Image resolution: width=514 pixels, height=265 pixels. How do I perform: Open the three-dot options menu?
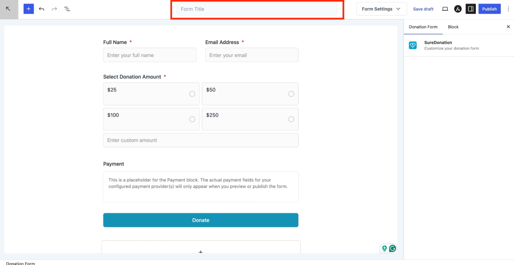point(508,9)
